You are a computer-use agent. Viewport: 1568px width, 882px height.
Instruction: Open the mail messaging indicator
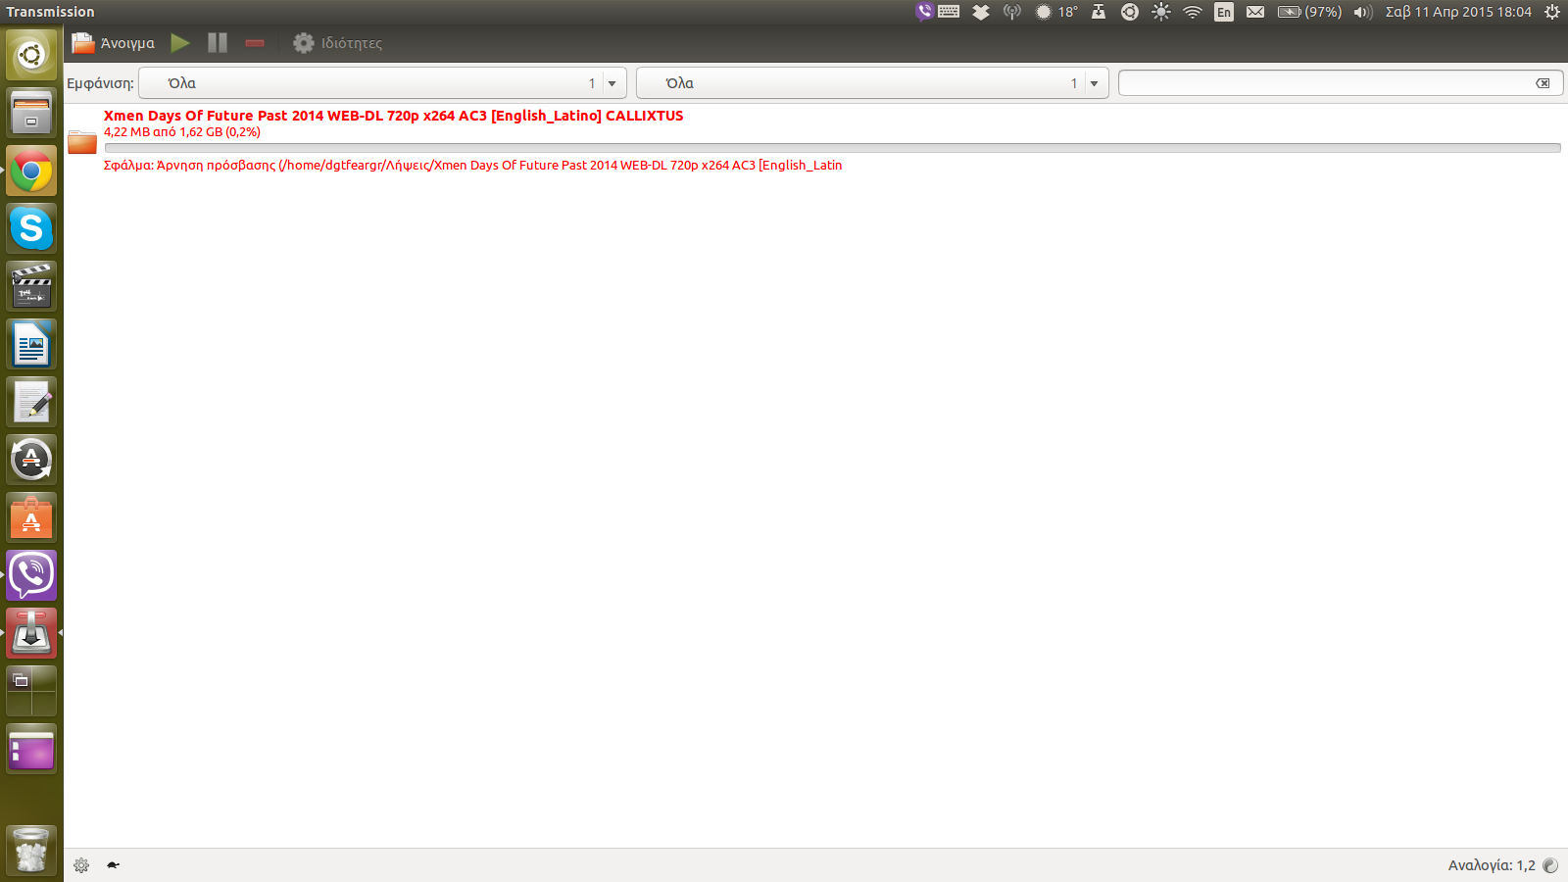pyautogui.click(x=1255, y=12)
